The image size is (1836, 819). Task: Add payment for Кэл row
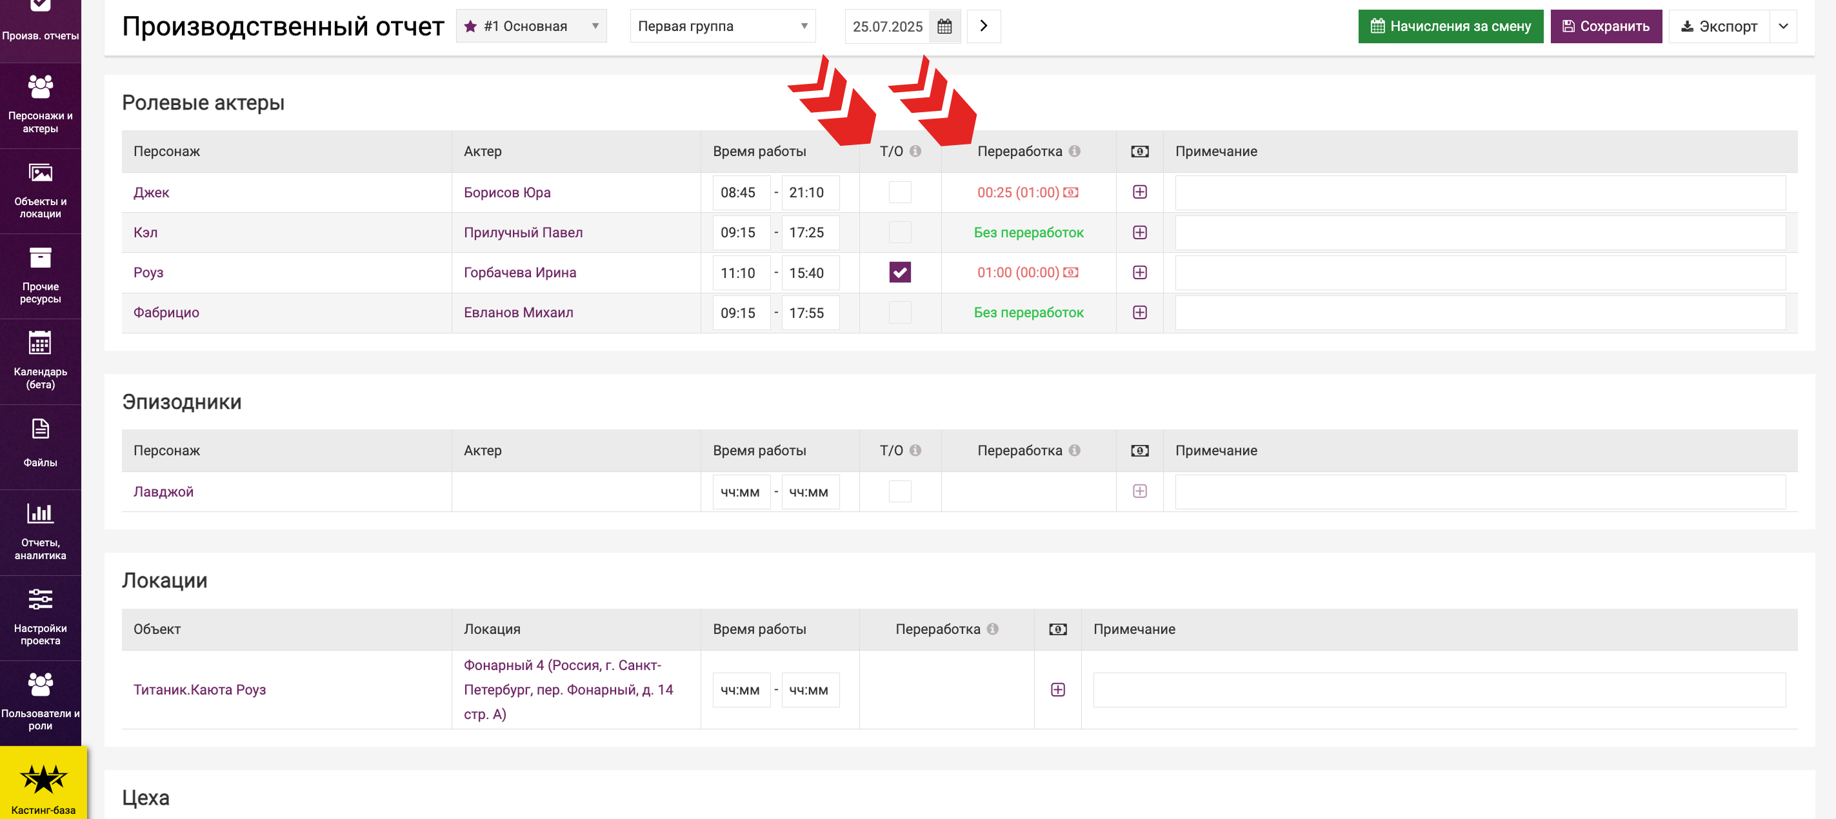coord(1140,232)
